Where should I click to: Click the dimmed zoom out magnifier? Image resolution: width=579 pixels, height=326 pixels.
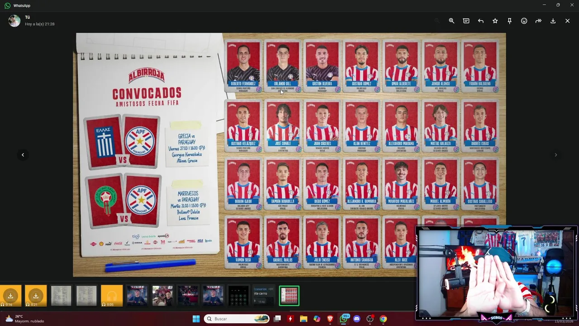(x=437, y=21)
